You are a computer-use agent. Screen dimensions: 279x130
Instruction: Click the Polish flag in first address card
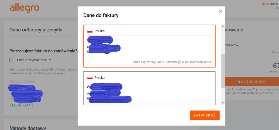pos(90,31)
